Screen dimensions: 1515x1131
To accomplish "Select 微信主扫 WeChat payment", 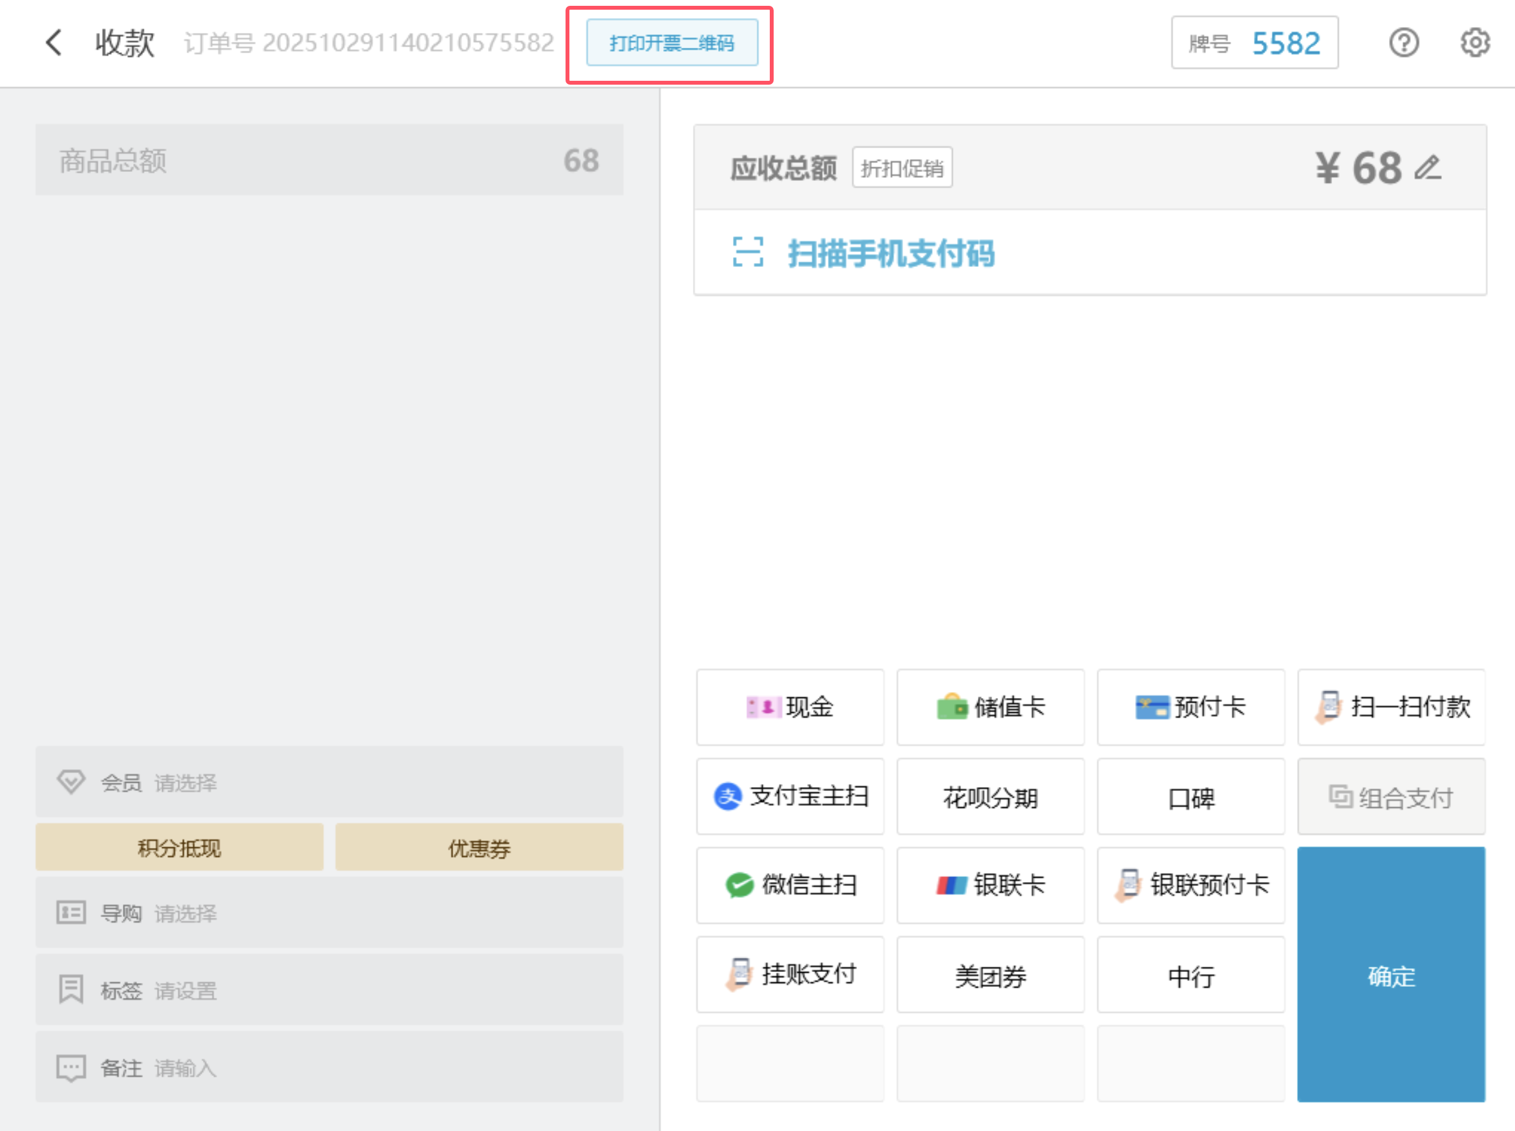I will tap(790, 885).
